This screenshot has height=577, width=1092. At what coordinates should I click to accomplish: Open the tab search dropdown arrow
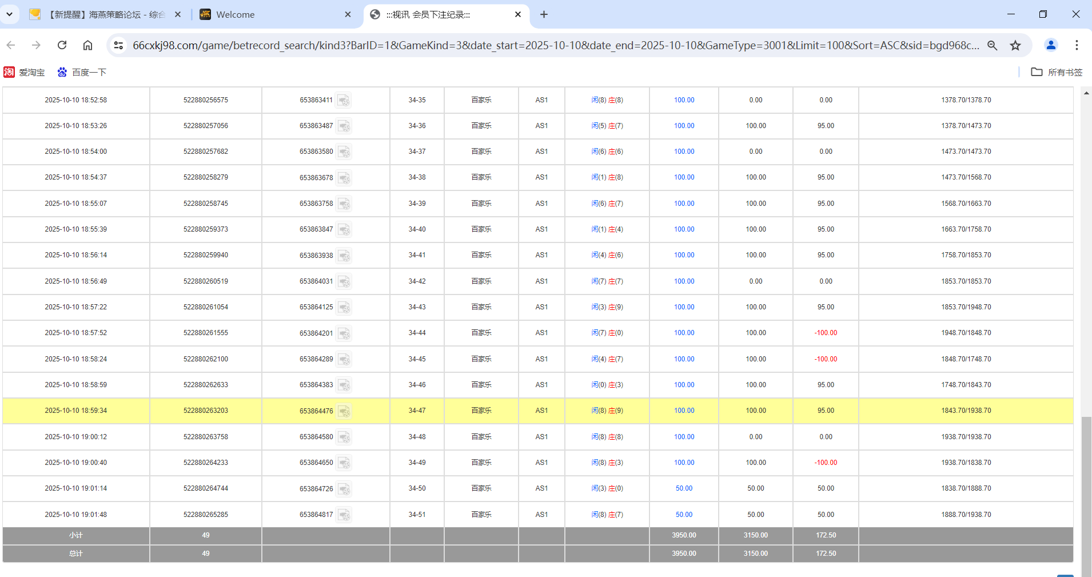(x=10, y=14)
